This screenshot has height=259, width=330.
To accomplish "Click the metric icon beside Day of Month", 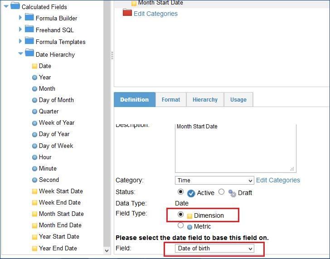I will pos(34,100).
